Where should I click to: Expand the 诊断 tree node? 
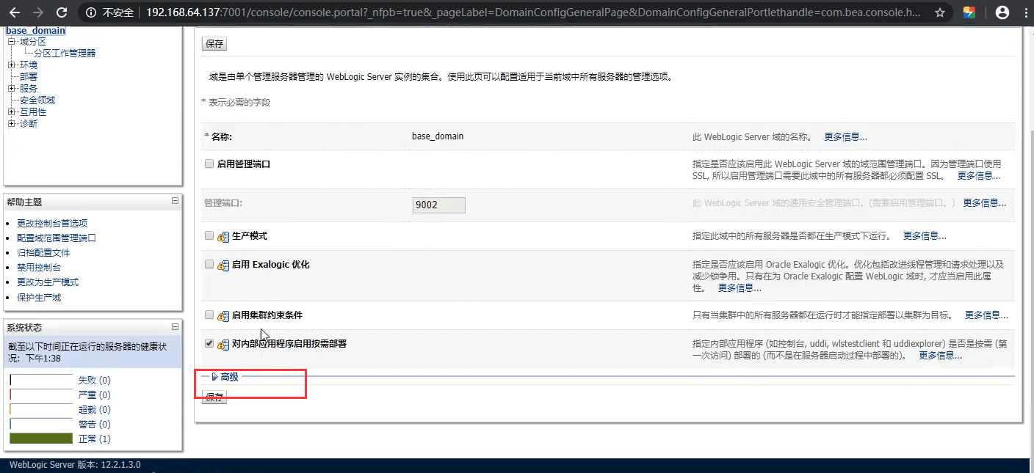coord(11,124)
